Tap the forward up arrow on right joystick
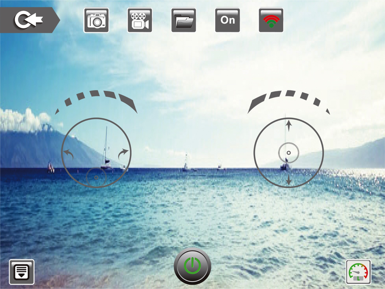This screenshot has width=385, height=289. [x=288, y=126]
